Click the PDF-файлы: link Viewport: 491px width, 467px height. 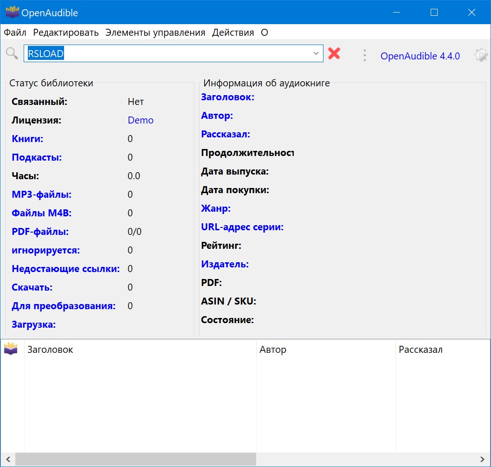[40, 232]
